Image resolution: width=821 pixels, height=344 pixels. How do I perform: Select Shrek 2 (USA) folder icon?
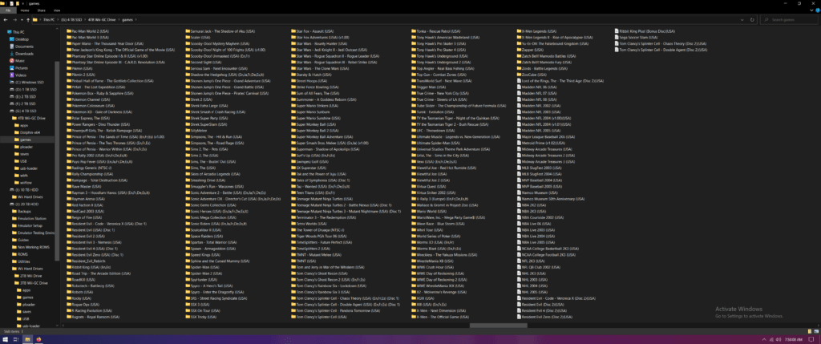click(x=188, y=99)
